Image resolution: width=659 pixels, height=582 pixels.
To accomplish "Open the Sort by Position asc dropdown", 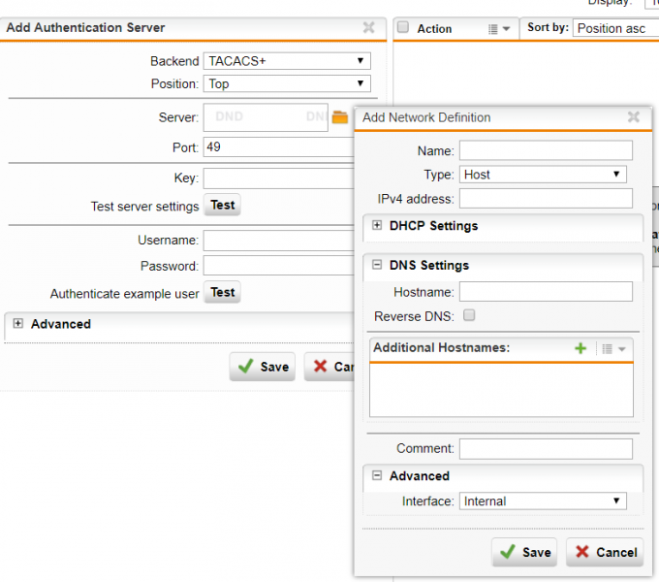I will pyautogui.click(x=615, y=28).
